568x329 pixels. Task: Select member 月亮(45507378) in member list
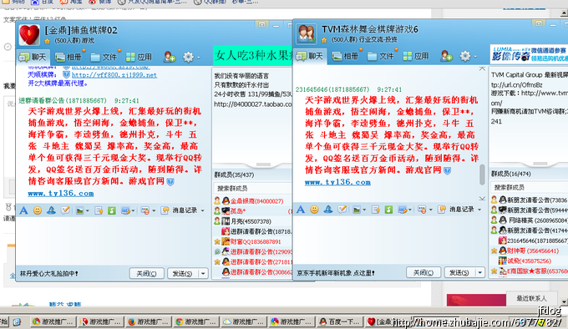click(x=253, y=221)
